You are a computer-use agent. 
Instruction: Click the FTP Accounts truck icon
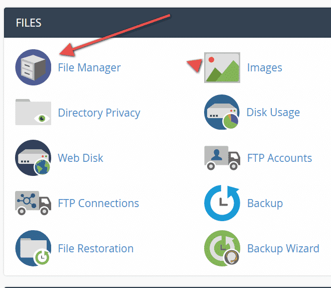click(x=222, y=158)
